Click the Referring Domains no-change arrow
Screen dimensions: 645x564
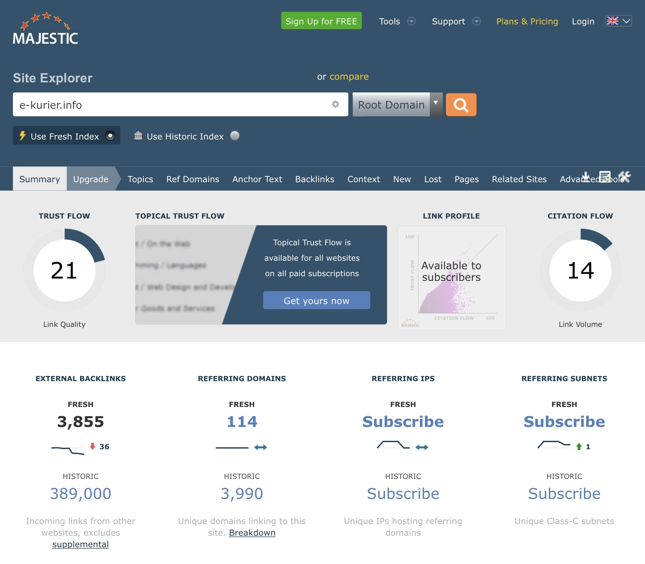261,447
